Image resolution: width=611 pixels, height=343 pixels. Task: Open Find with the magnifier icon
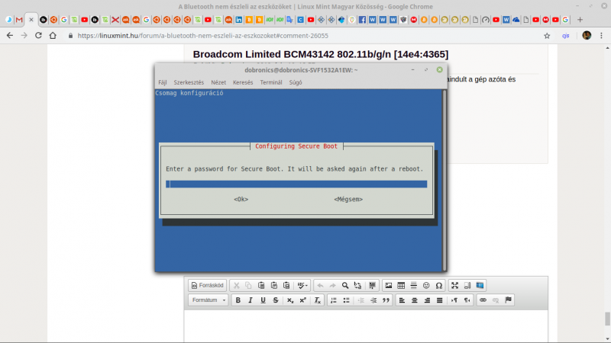pyautogui.click(x=345, y=285)
